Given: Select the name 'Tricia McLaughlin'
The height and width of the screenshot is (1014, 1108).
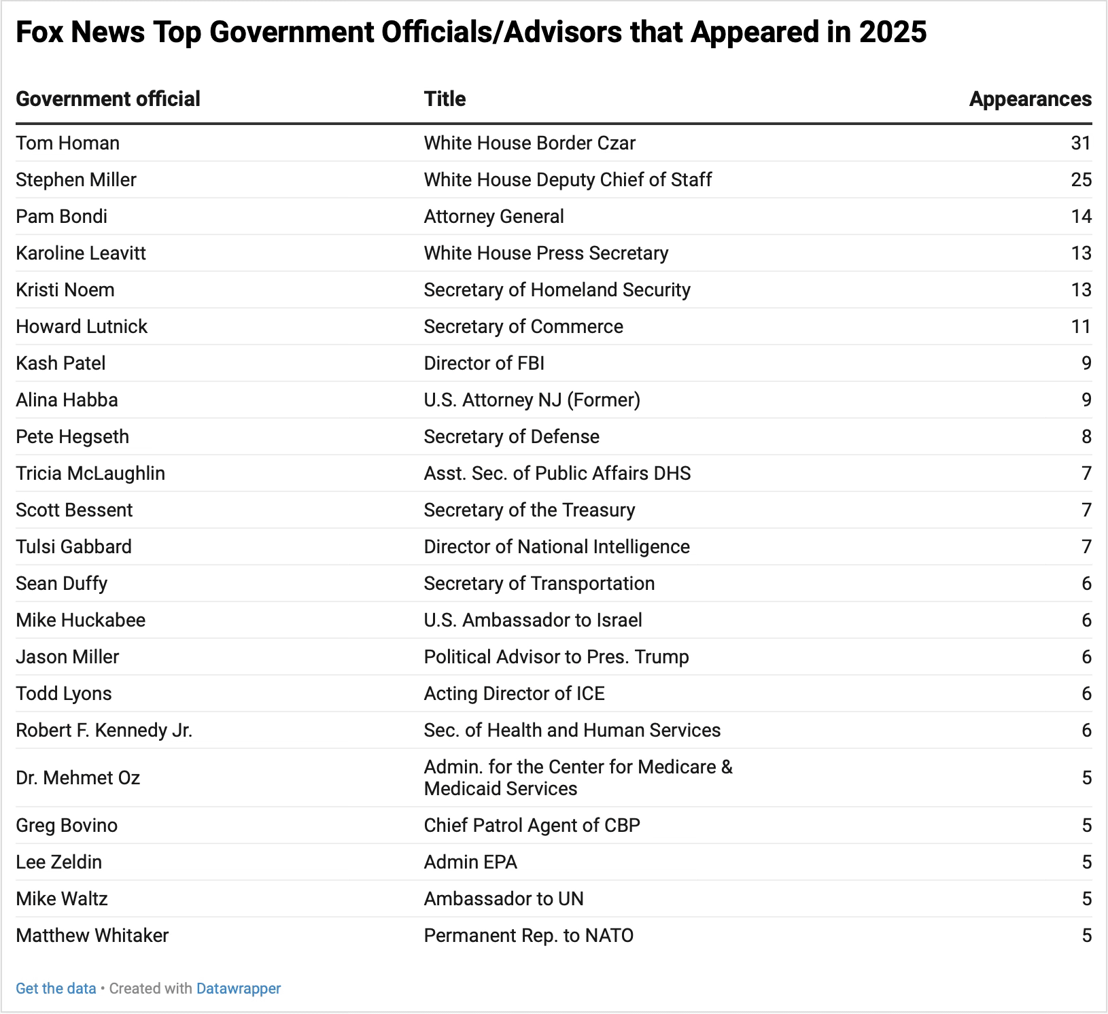Looking at the screenshot, I should click(x=90, y=473).
